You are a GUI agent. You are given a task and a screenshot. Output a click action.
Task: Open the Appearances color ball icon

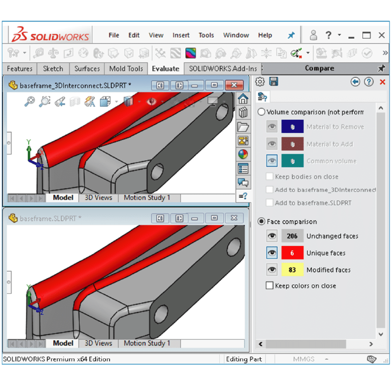(243, 154)
